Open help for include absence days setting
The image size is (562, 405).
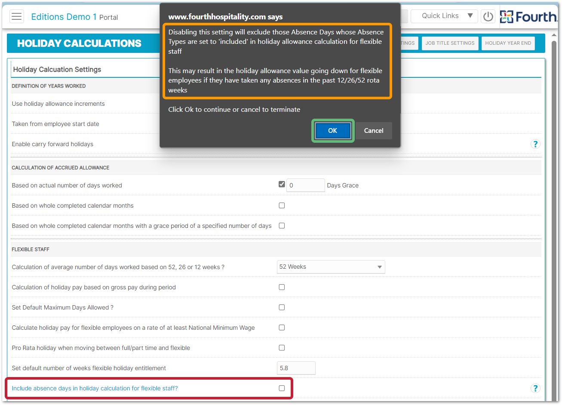(x=535, y=388)
